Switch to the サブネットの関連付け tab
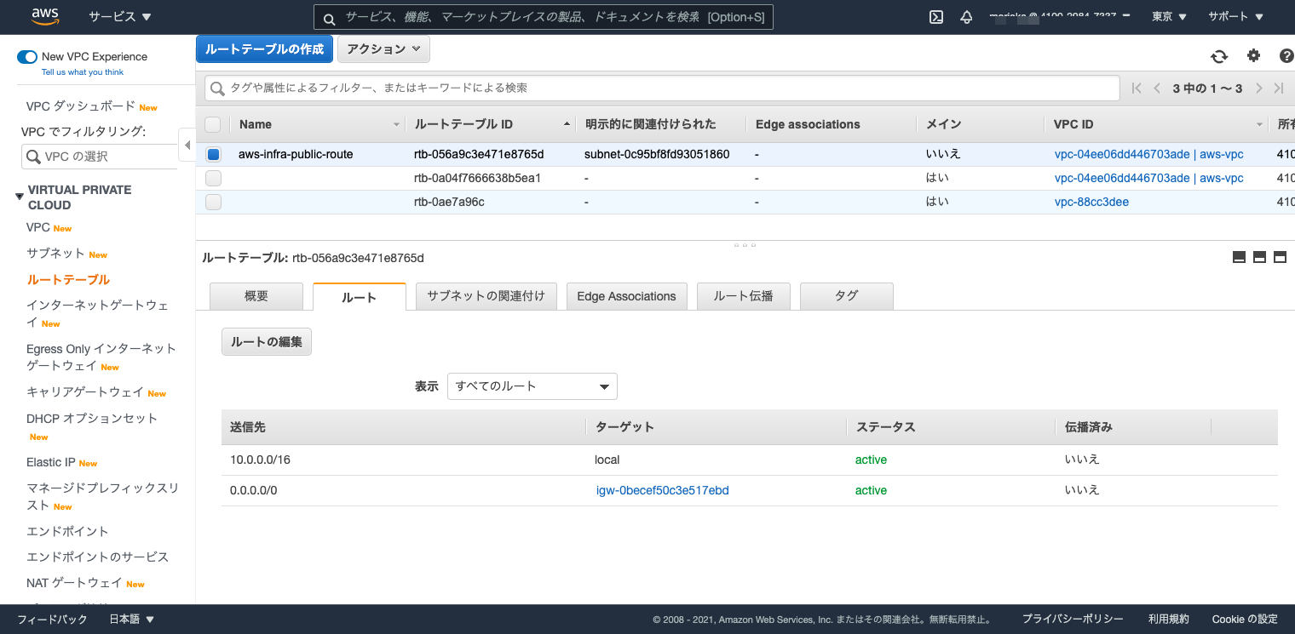The height and width of the screenshot is (634, 1295). (486, 296)
